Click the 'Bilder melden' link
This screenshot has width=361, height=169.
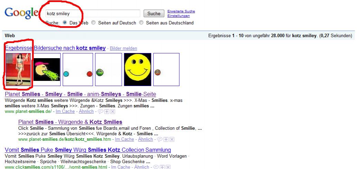tap(123, 48)
